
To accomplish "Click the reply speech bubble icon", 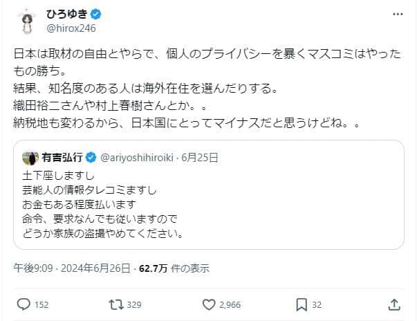I will pyautogui.click(x=23, y=304).
